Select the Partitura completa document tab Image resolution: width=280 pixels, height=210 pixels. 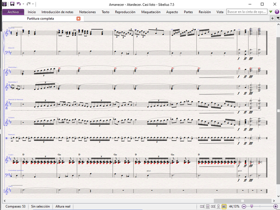point(40,19)
